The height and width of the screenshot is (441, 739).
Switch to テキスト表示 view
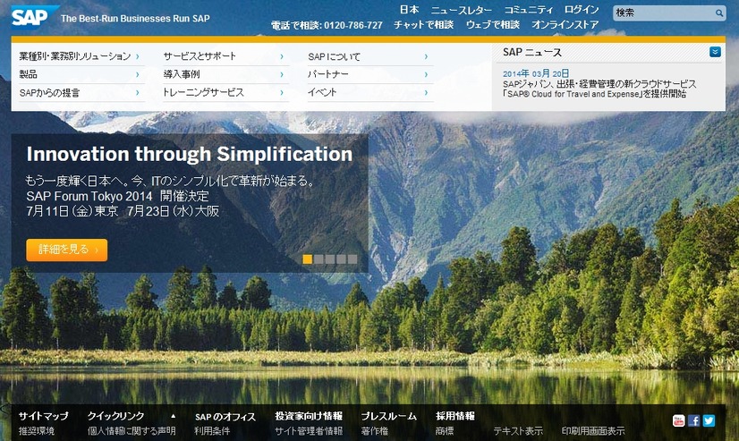(518, 430)
